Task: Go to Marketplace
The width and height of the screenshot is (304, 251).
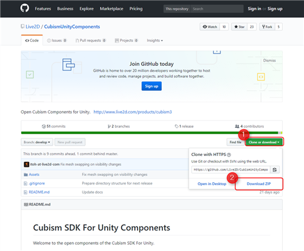Action: tap(111, 9)
